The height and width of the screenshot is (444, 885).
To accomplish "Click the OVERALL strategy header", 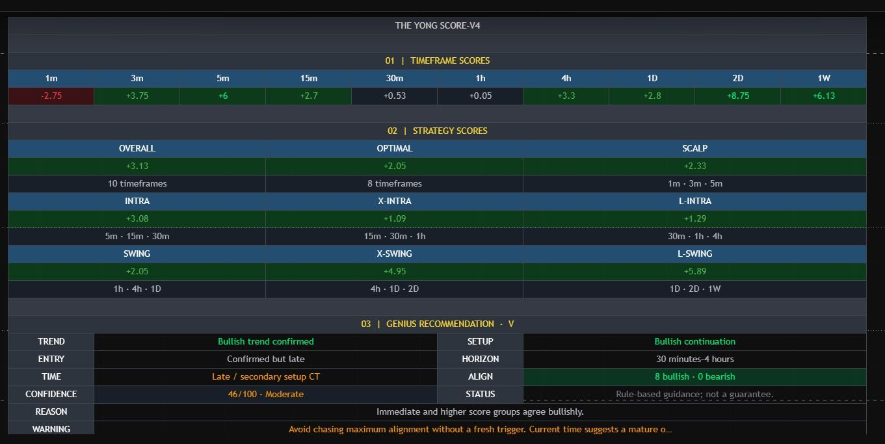I will pyautogui.click(x=137, y=148).
